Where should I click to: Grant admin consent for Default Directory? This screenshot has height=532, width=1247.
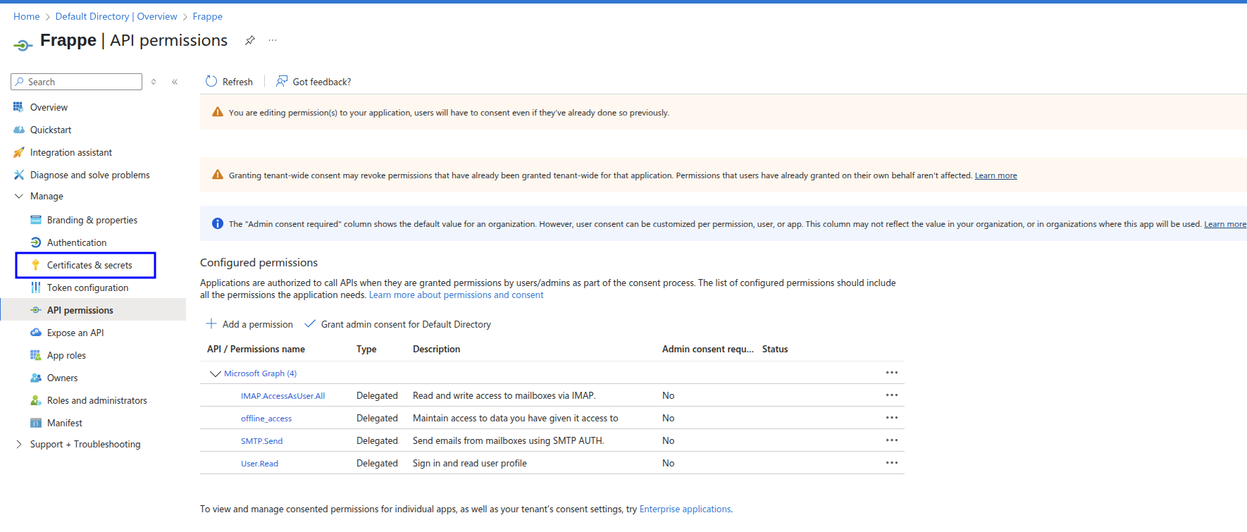pos(405,325)
